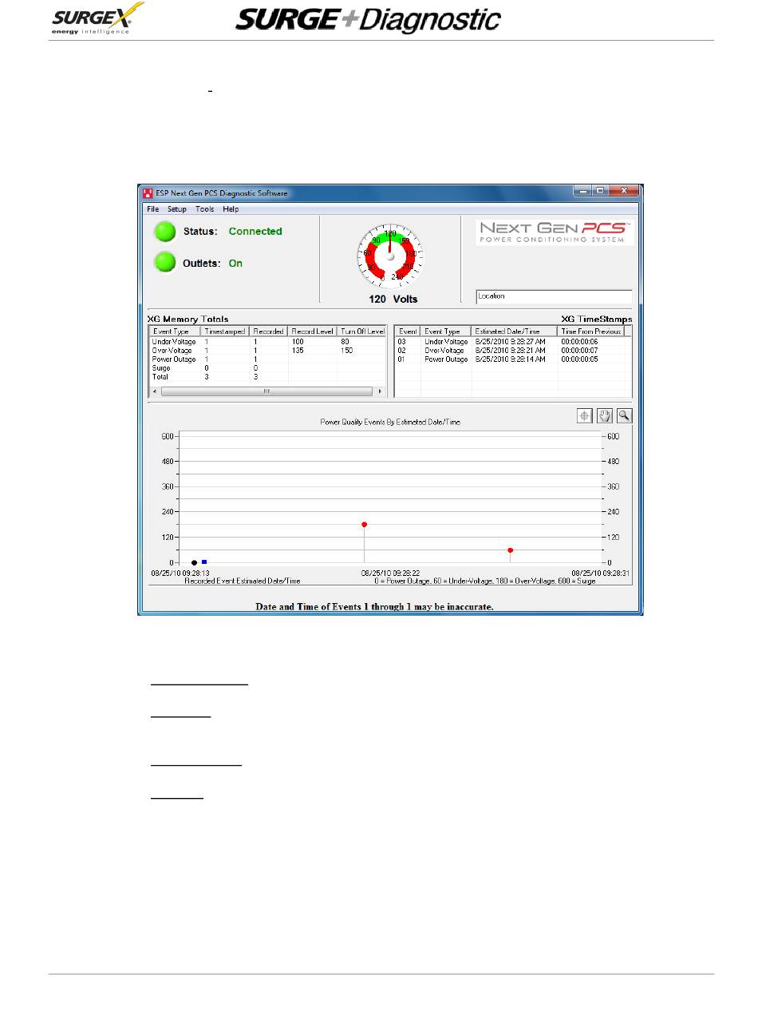Click the chart title Power Quality Events

point(390,422)
